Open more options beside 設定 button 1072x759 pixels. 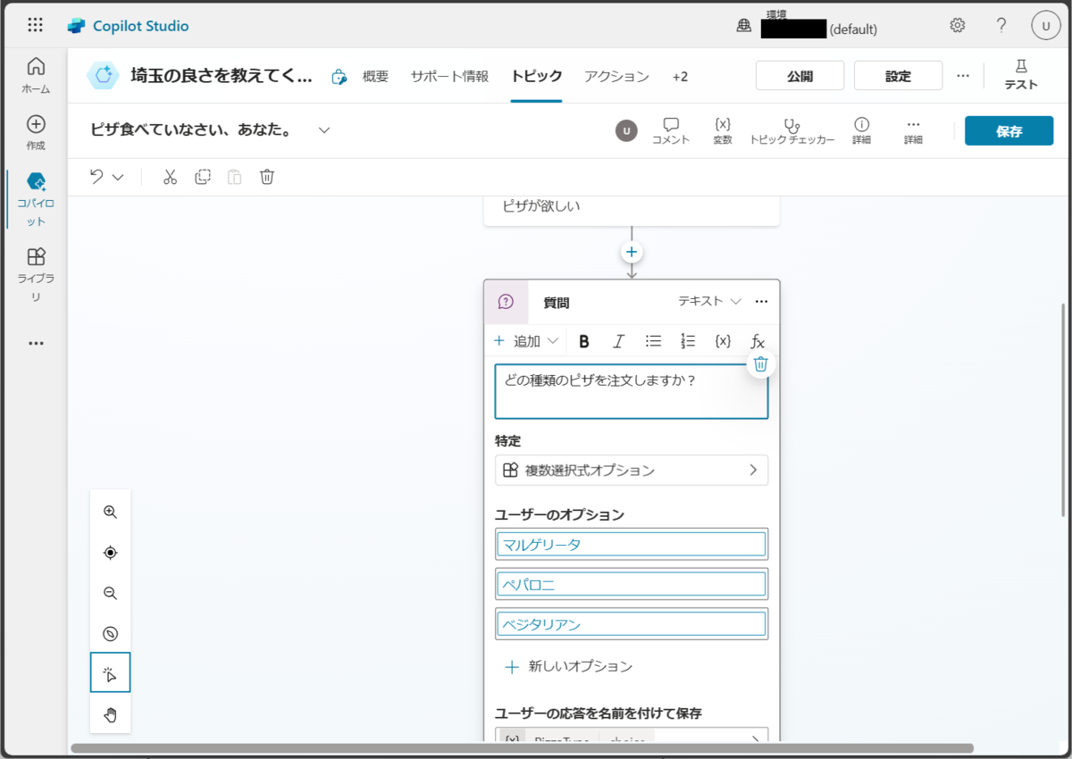pyautogui.click(x=963, y=76)
